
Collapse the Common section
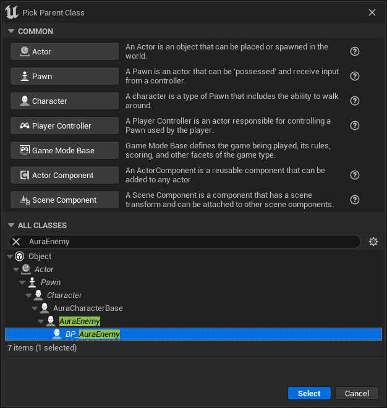click(11, 32)
